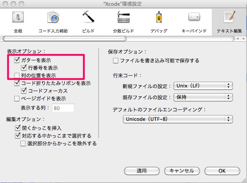Check ファイルを書き込み可能で保存する option
247x183 pixels.
tap(116, 61)
